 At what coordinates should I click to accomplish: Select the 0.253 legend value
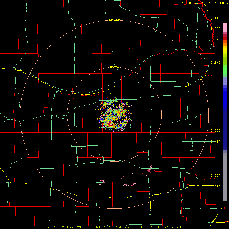click(216, 187)
